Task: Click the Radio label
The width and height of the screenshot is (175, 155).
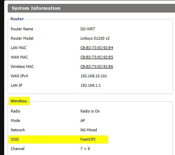Action: (x=15, y=111)
